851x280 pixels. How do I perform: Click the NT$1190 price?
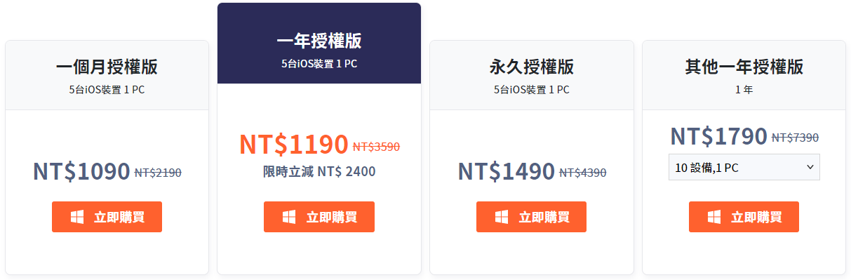tap(294, 144)
